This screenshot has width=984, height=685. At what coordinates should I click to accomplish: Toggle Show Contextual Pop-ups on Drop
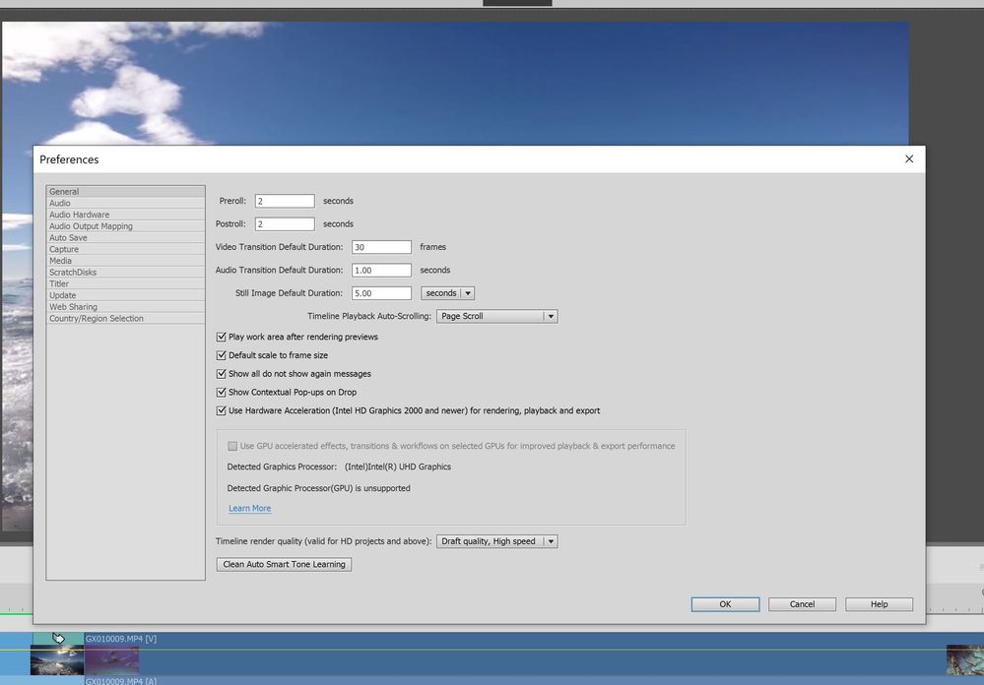point(221,392)
